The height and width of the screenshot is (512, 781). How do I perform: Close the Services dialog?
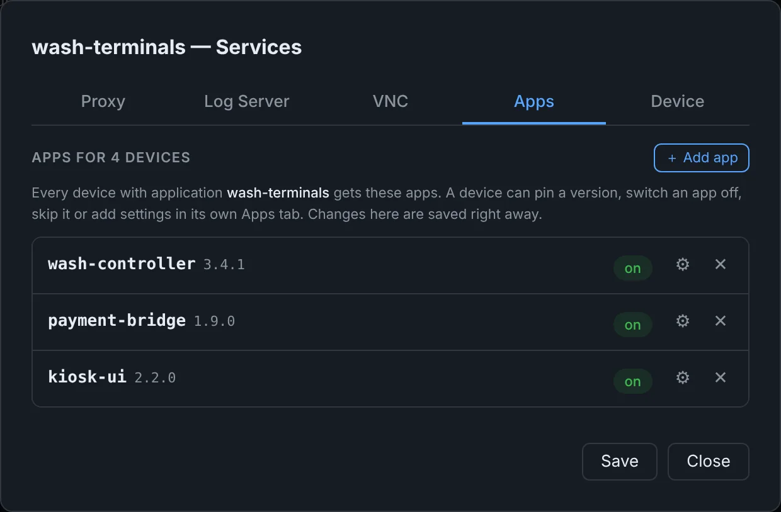click(x=709, y=462)
